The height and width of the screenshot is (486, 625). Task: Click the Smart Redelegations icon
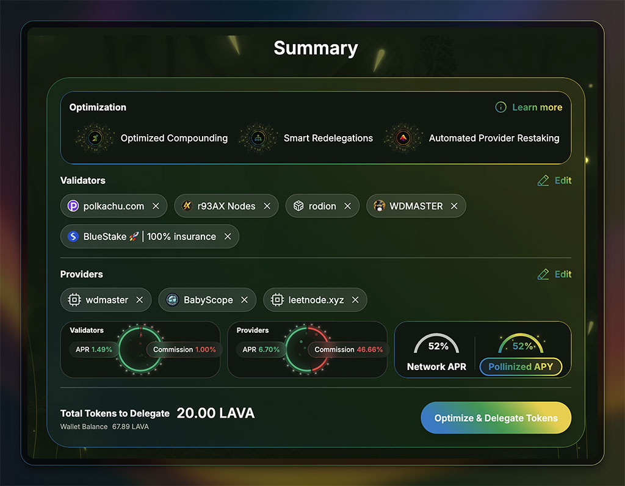pyautogui.click(x=258, y=139)
